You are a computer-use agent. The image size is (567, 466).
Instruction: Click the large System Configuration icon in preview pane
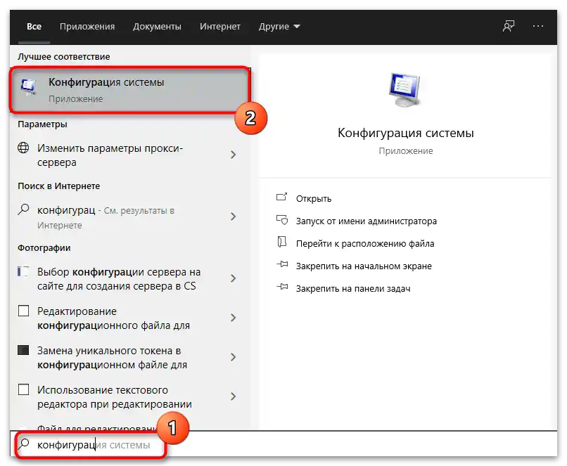click(x=405, y=90)
